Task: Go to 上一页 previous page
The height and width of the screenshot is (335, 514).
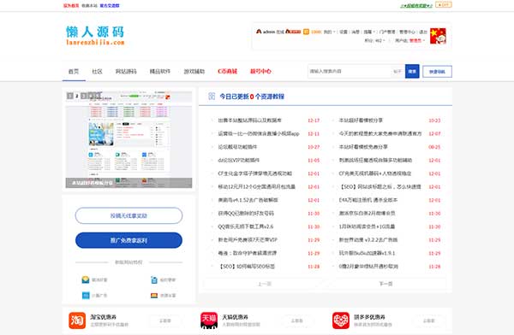Action: click(x=265, y=284)
